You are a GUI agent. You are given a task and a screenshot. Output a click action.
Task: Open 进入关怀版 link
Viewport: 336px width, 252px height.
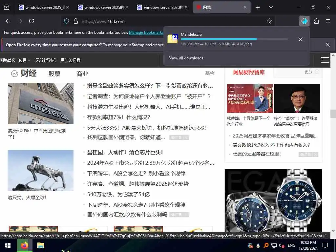[x=71, y=60]
